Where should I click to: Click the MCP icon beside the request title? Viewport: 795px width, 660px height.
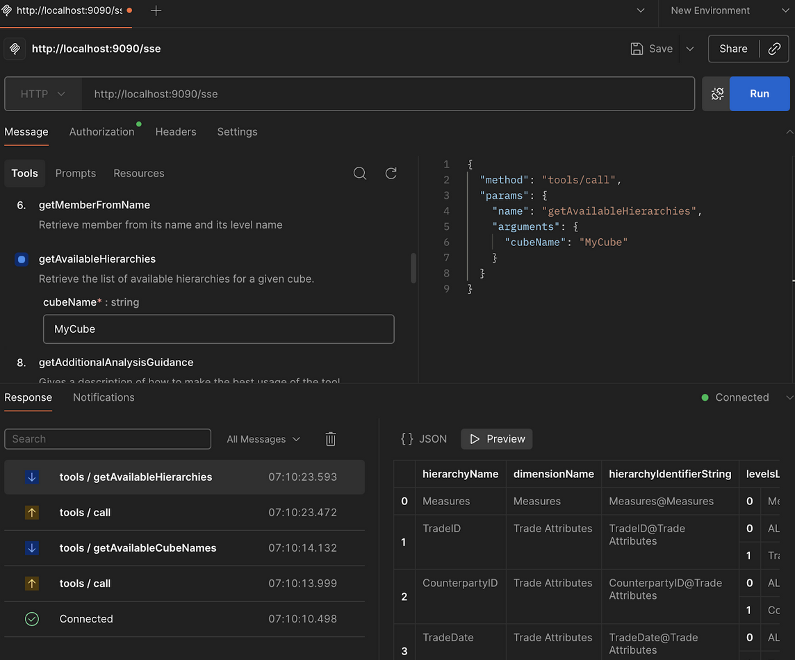pyautogui.click(x=15, y=49)
